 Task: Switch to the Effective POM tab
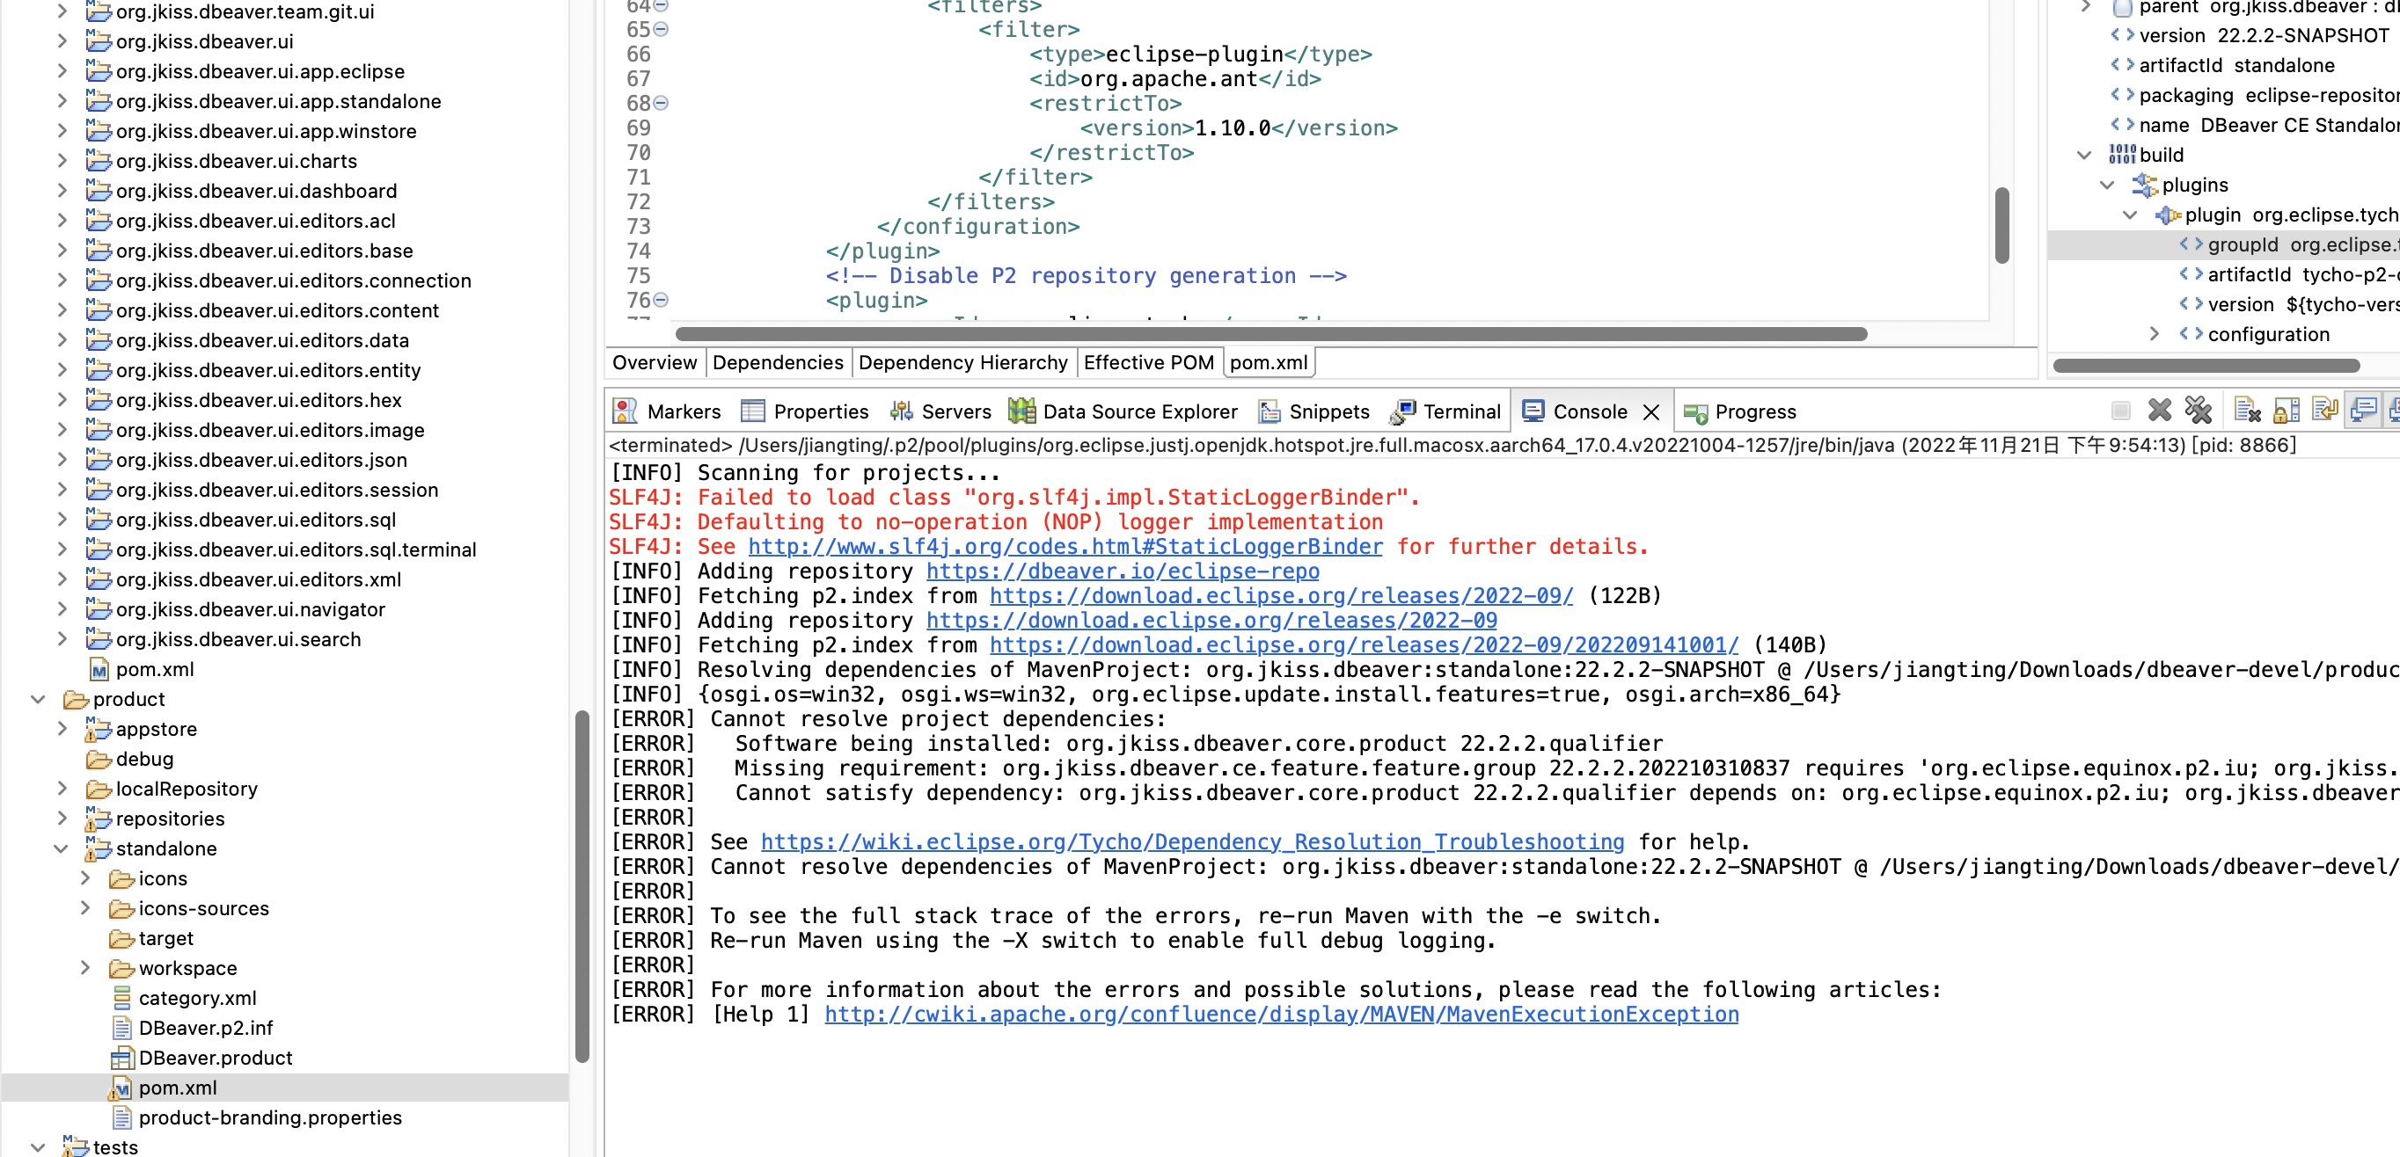click(x=1149, y=363)
